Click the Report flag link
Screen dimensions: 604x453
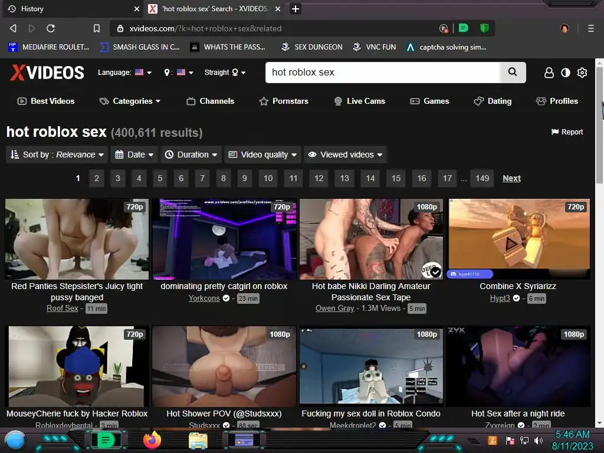[x=567, y=132]
